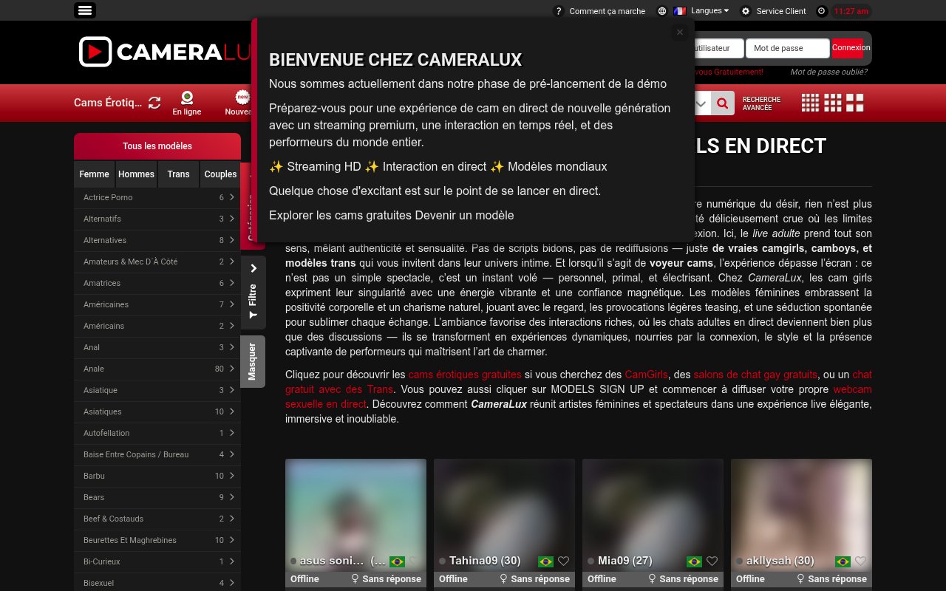
Task: Open the dropdown arrow beside the search button
Action: [701, 103]
